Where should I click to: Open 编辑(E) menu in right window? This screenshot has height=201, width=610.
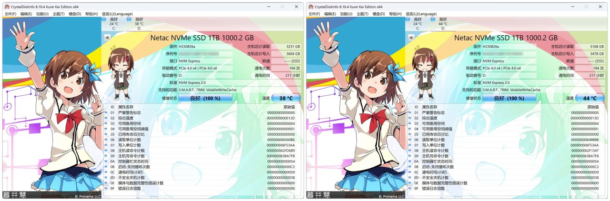330,14
